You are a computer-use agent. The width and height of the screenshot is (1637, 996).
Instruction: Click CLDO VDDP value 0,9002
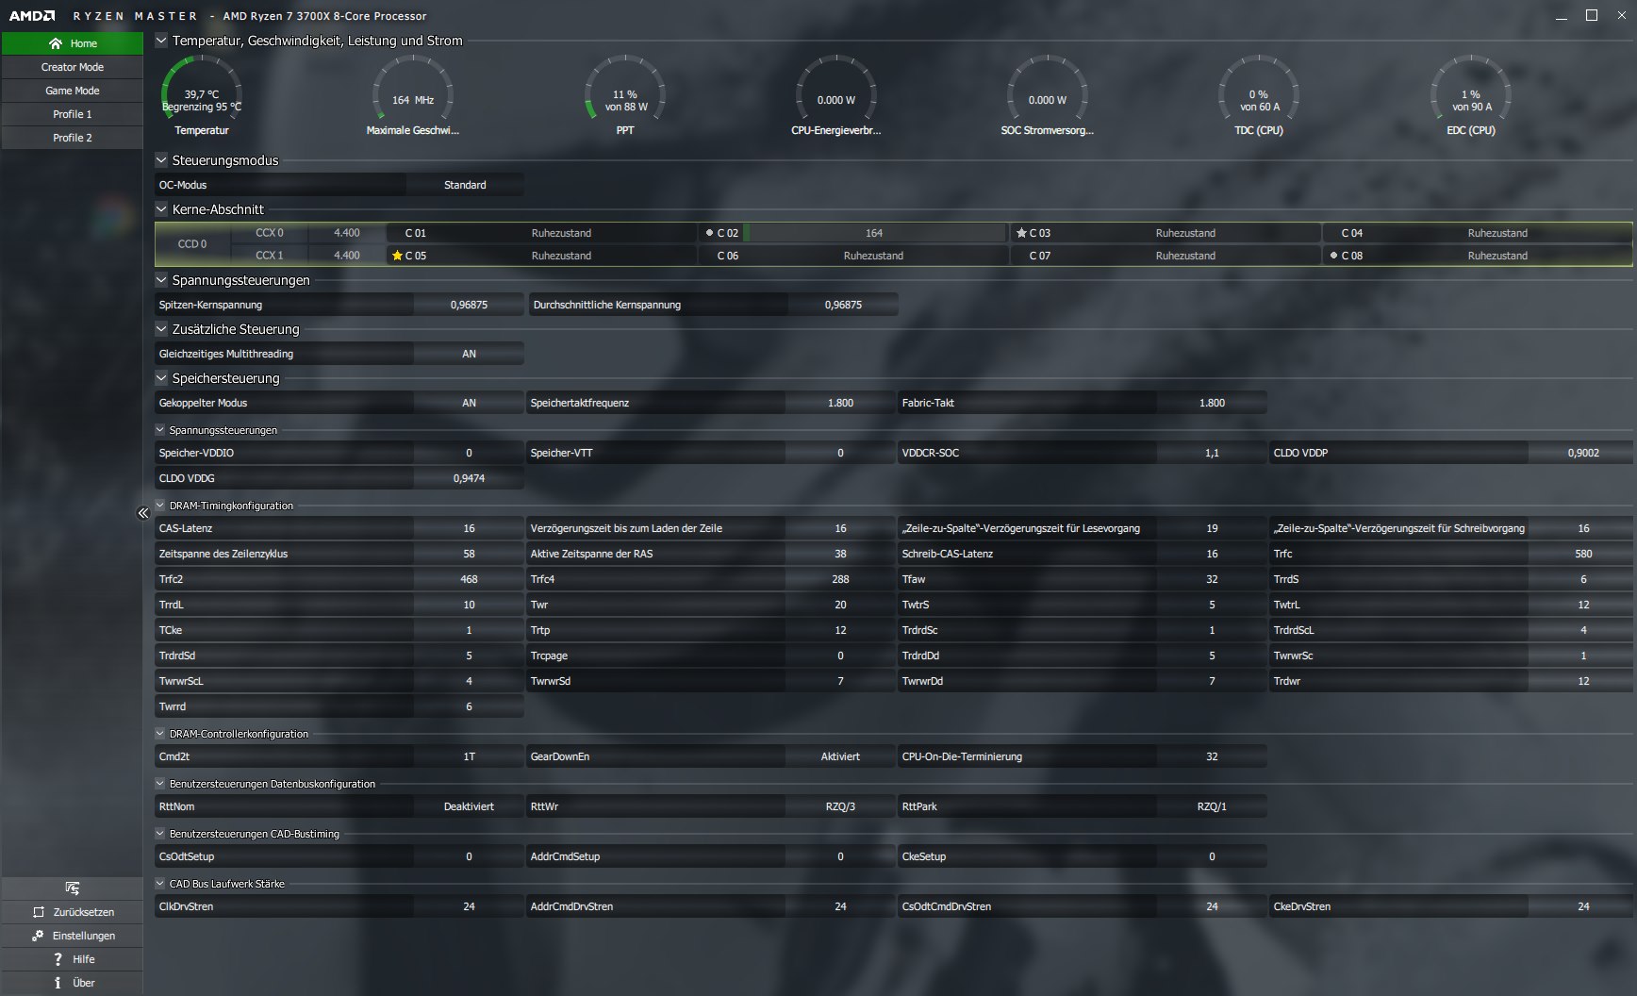click(x=1583, y=453)
